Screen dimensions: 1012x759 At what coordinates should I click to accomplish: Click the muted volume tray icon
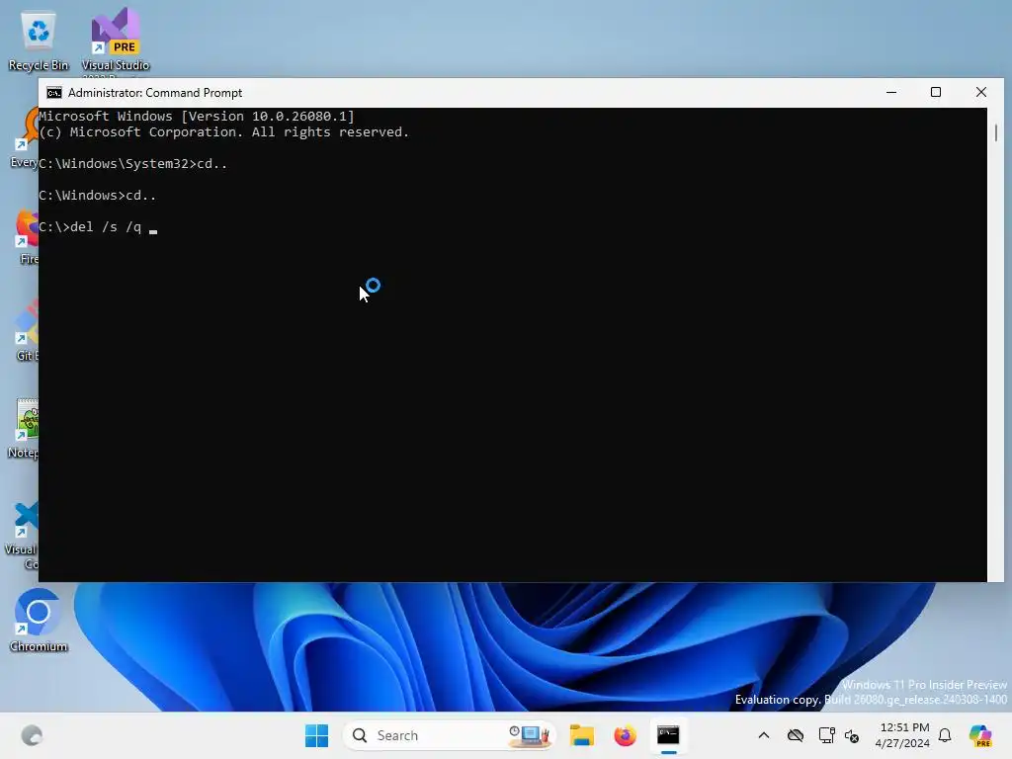click(x=852, y=735)
